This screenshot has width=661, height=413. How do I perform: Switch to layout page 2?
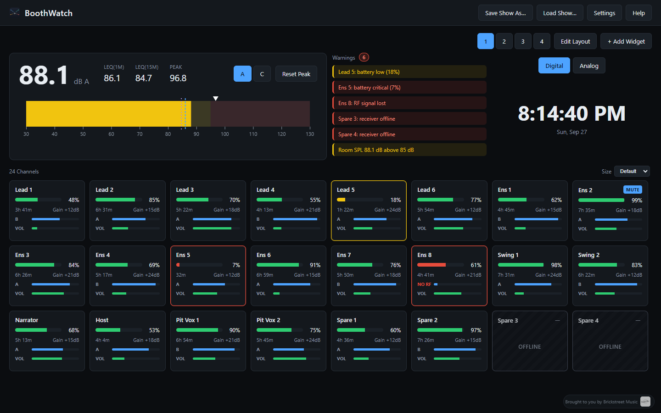pos(504,41)
